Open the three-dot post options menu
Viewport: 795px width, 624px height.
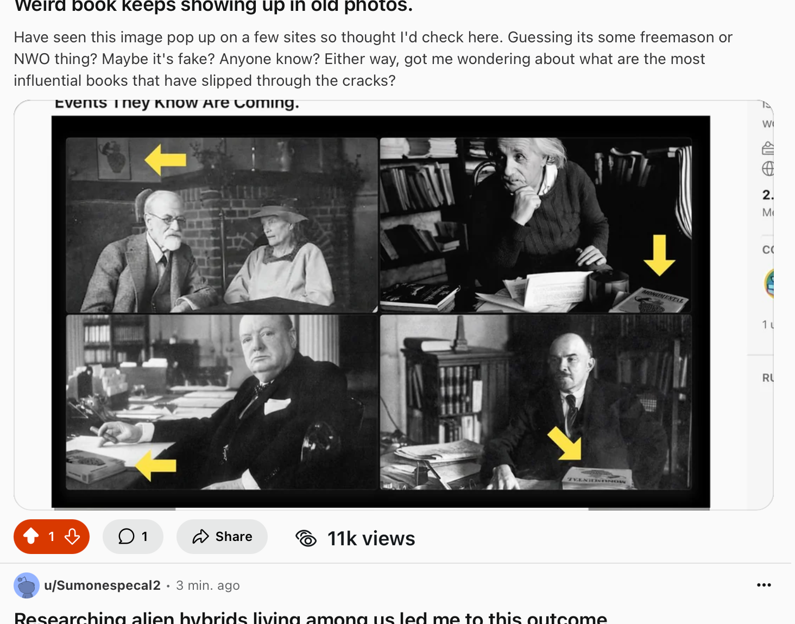pos(764,585)
